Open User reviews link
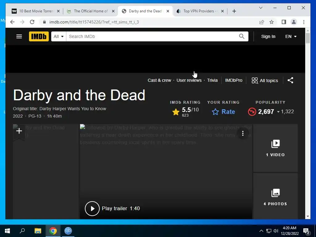 tap(189, 81)
